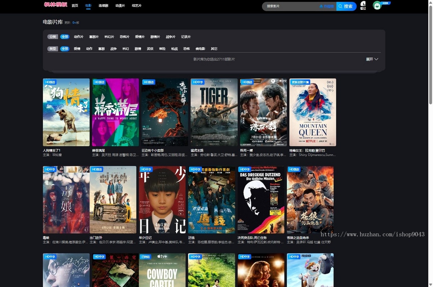433x287 pixels.
Task: Click the 人狗情未了1 title text
Action: (52, 150)
